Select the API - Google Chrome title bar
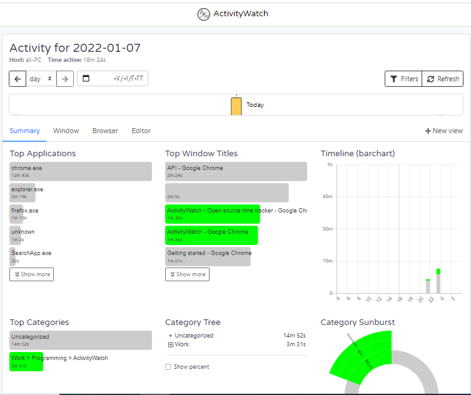This screenshot has height=395, width=471. click(236, 171)
